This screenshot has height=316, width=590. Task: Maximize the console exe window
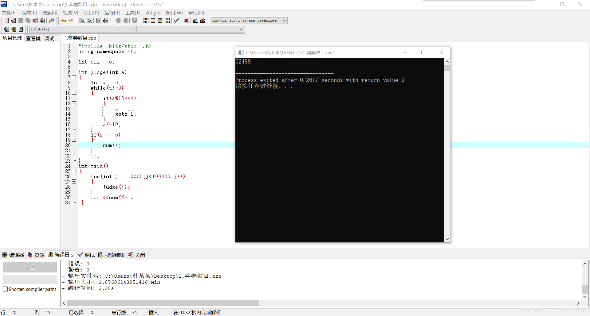point(423,52)
